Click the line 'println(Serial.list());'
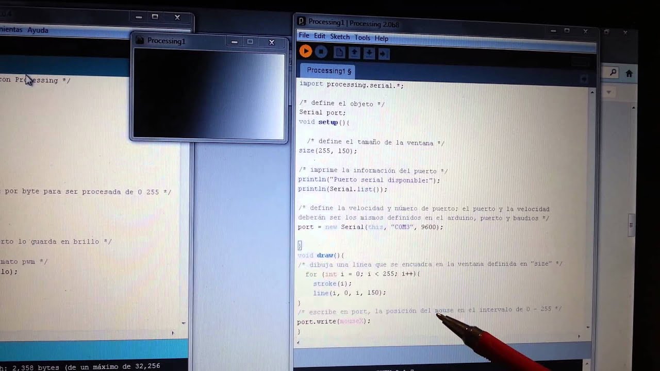This screenshot has height=371, width=660. (x=342, y=189)
